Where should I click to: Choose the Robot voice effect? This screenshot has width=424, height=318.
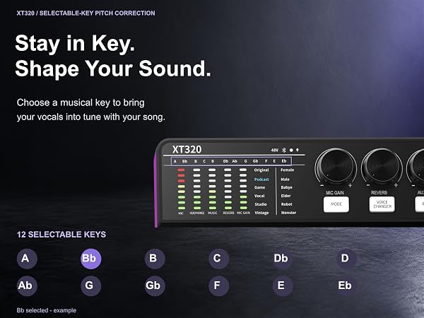[286, 204]
